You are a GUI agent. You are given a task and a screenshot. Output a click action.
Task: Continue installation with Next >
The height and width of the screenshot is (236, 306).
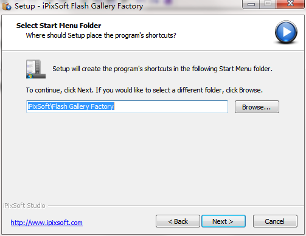coord(223,221)
